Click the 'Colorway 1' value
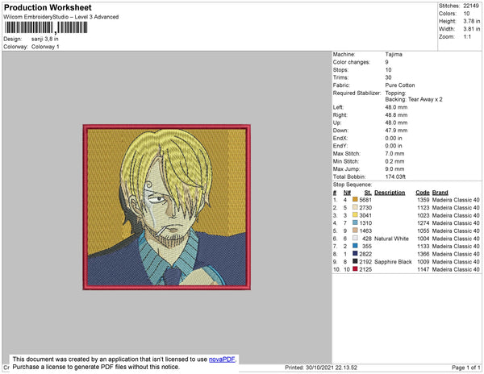 [45, 47]
